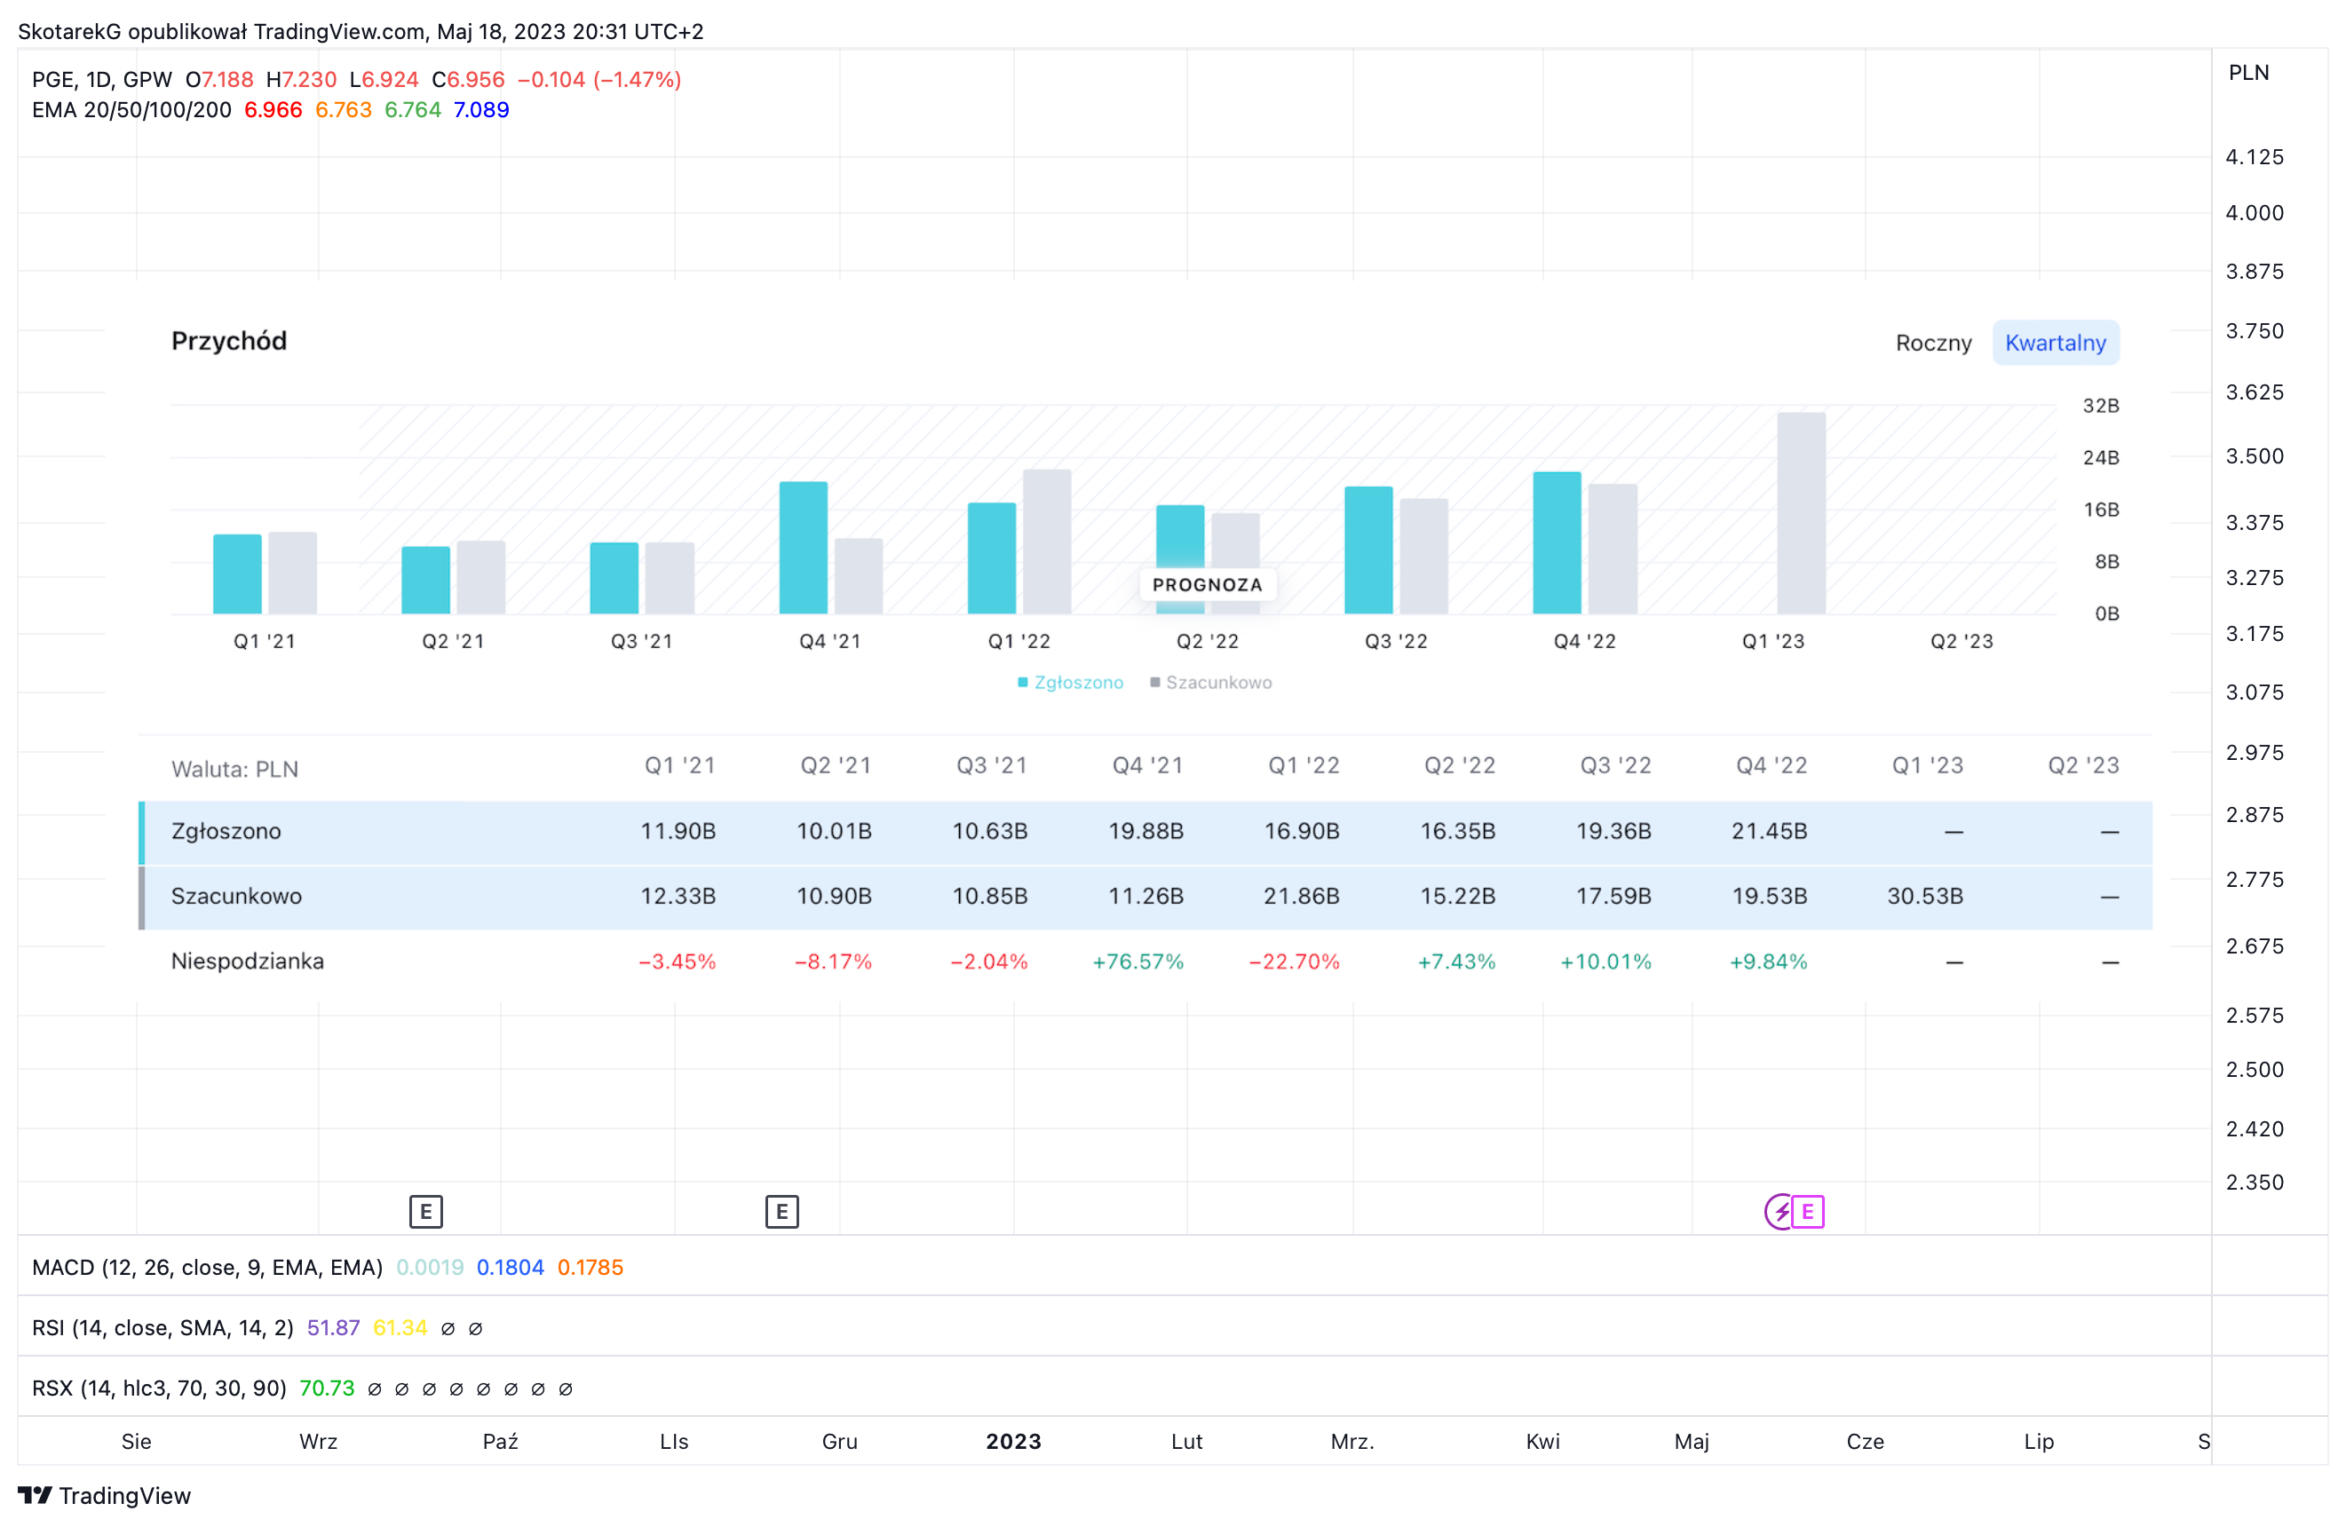
Task: Toggle the Zgłoszono legend series
Action: pos(1071,682)
